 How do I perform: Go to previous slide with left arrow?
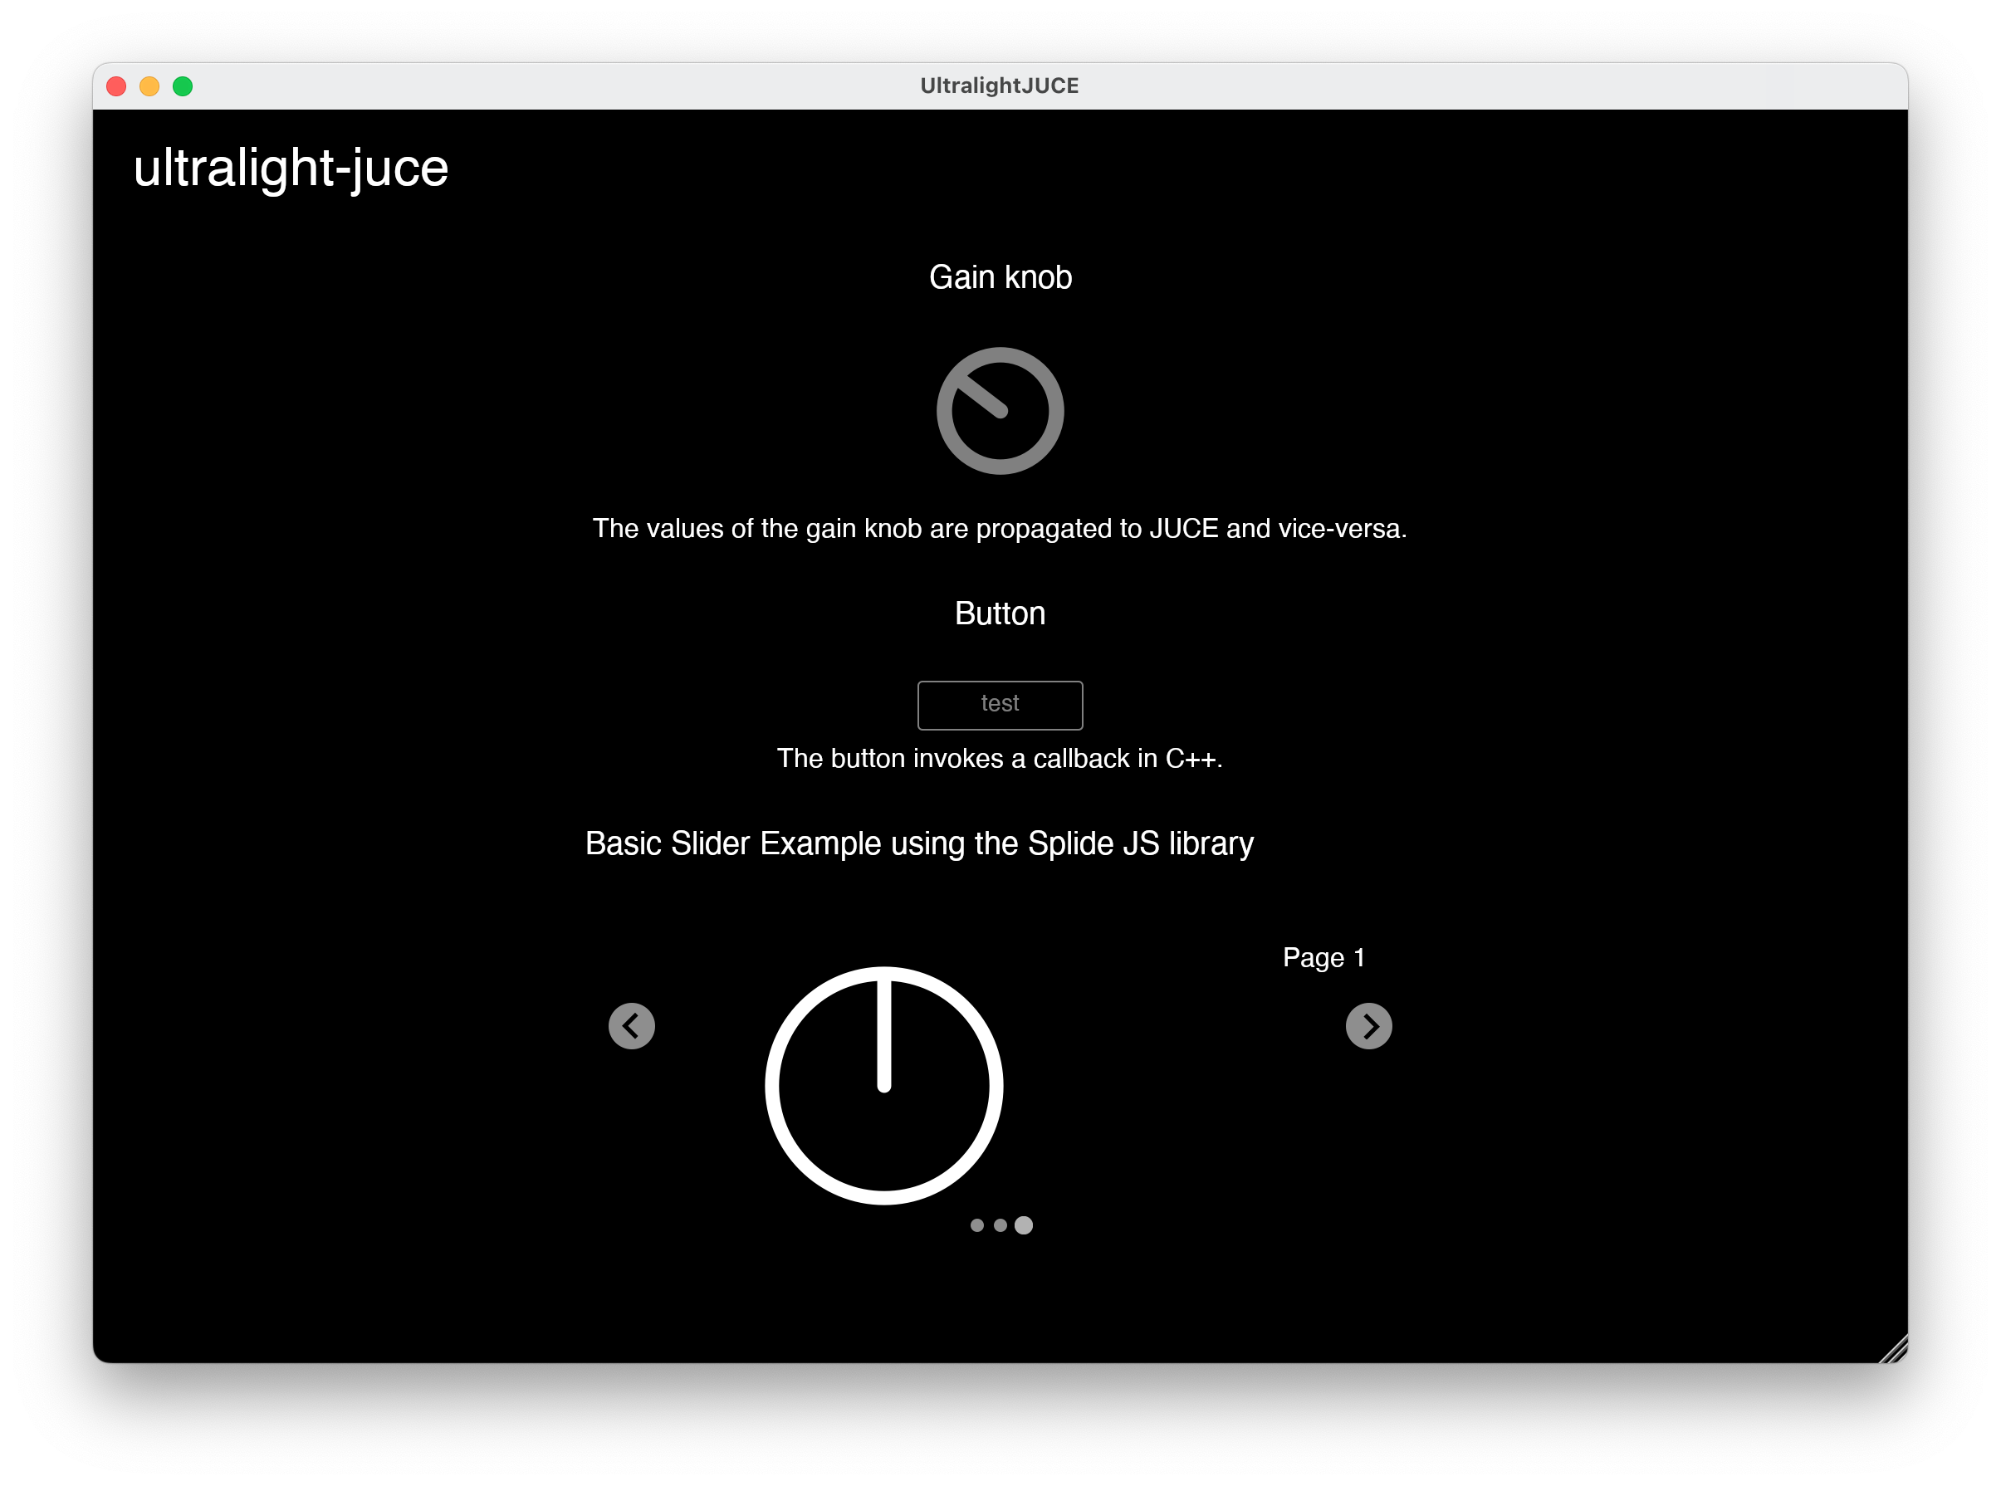[x=632, y=1025]
